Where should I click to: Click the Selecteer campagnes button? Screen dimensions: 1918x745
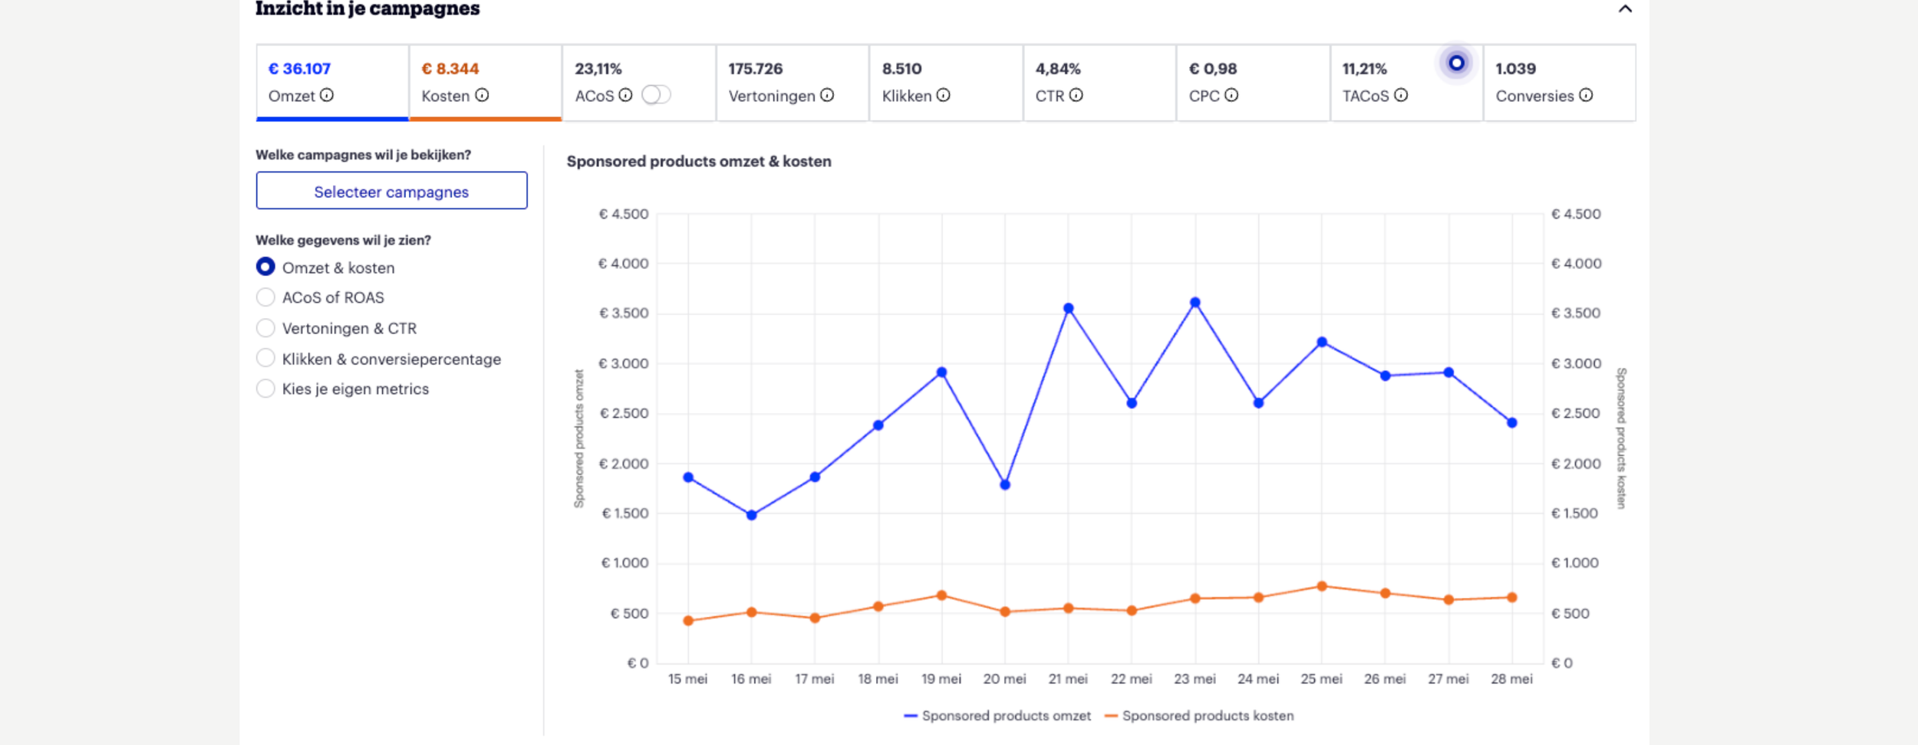coord(391,191)
